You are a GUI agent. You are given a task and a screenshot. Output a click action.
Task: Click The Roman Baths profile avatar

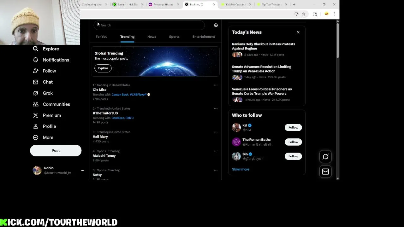[x=236, y=142]
